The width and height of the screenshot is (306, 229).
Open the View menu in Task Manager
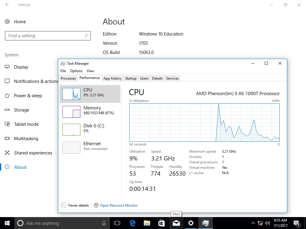point(90,71)
